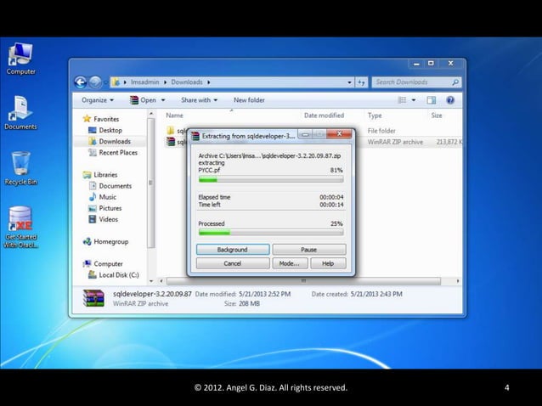
Task: Click the lmsadmin breadcrumb segment
Action: pos(144,82)
